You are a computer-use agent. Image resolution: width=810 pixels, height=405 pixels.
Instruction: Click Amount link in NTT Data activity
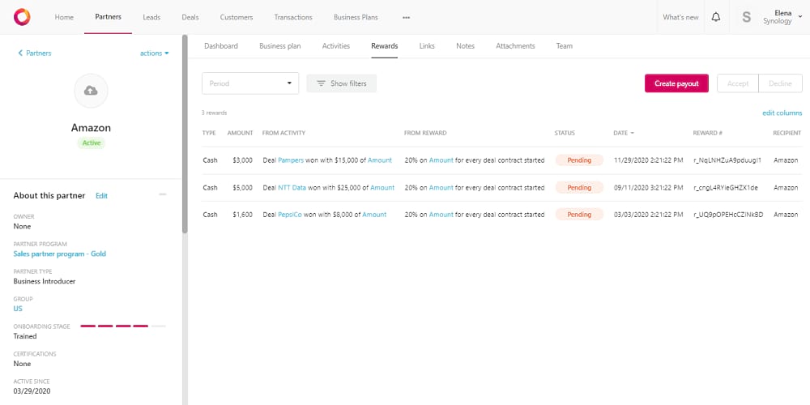coord(382,188)
